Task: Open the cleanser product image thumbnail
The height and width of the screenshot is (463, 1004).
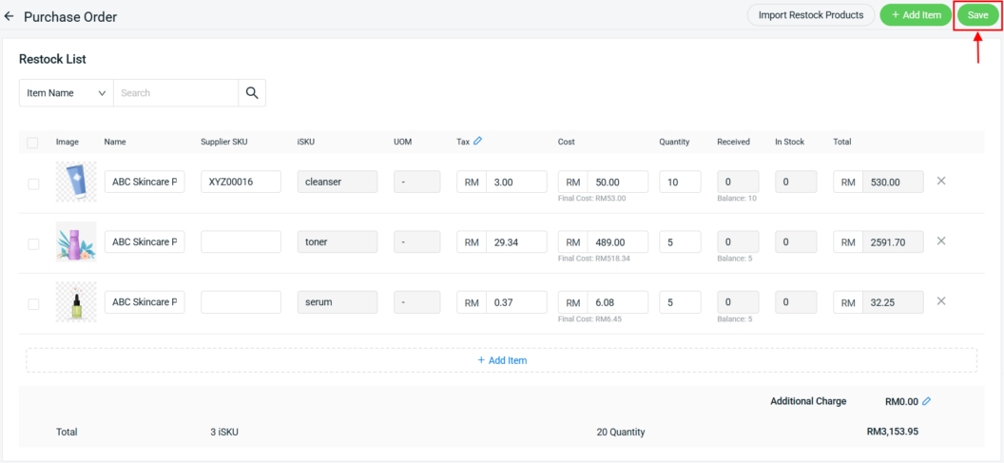Action: (76, 182)
